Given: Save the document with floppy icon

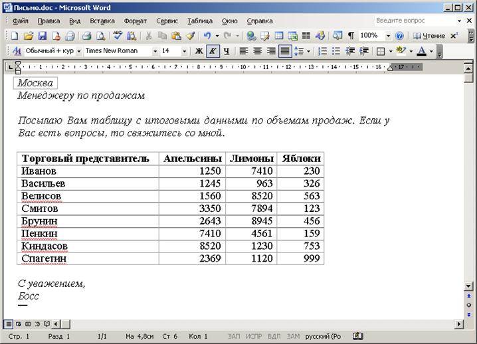Looking at the screenshot, I should click(42, 36).
